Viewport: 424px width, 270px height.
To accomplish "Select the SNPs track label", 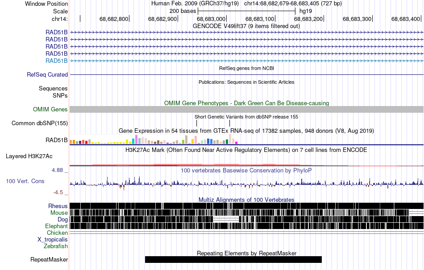I will tap(60, 96).
